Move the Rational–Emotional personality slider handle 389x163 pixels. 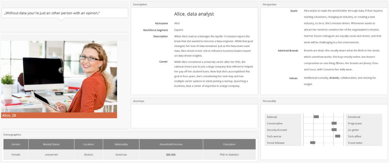(316, 117)
